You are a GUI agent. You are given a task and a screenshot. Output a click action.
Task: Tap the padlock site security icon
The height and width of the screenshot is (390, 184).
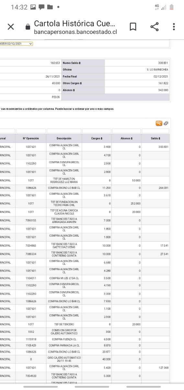tap(28, 28)
